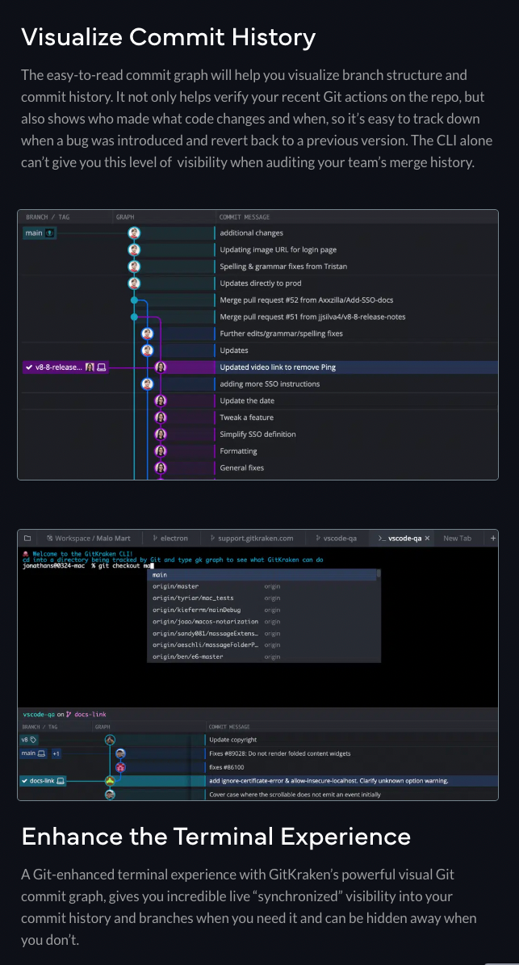
Task: Click the tag icon next to the v8 branch
Action: pyautogui.click(x=31, y=740)
